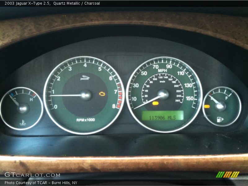Viewport: 248px width, 186px height.
Task: Click the amber low fuel warning light
Action: (x=207, y=106)
